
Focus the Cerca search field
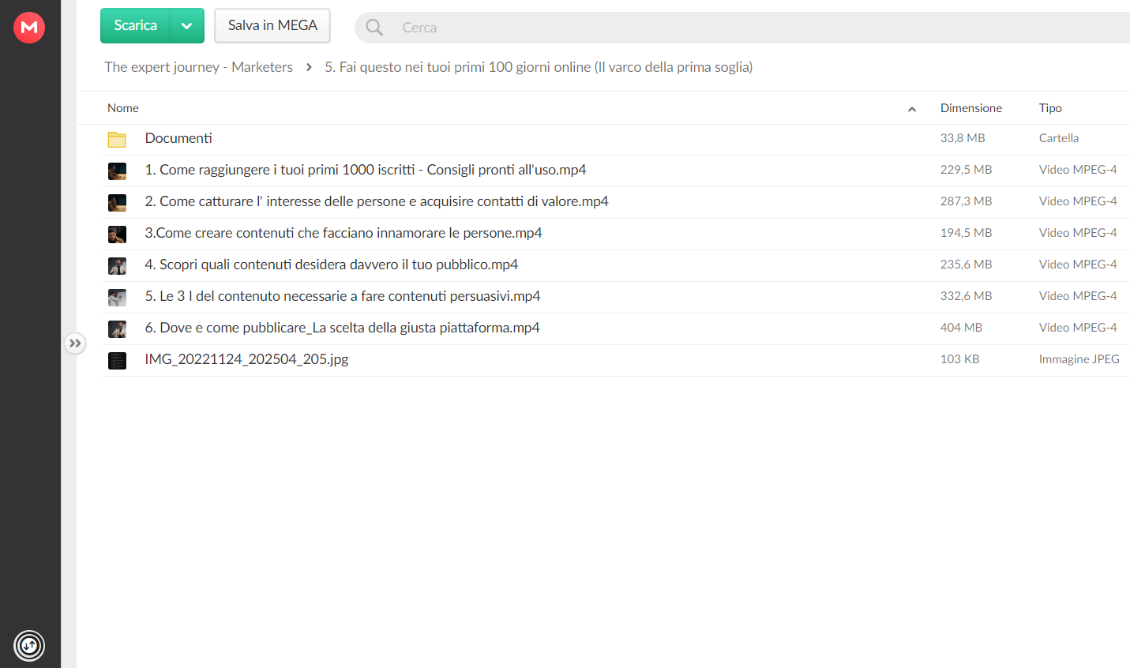tap(742, 28)
